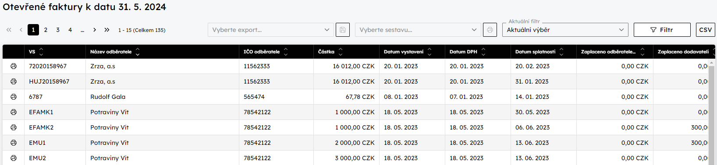Image resolution: width=717 pixels, height=165 pixels.
Task: Sort by Datum vystavení column
Action: click(429, 52)
